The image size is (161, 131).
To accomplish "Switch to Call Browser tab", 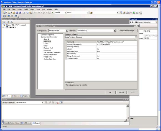I will click(26, 123).
